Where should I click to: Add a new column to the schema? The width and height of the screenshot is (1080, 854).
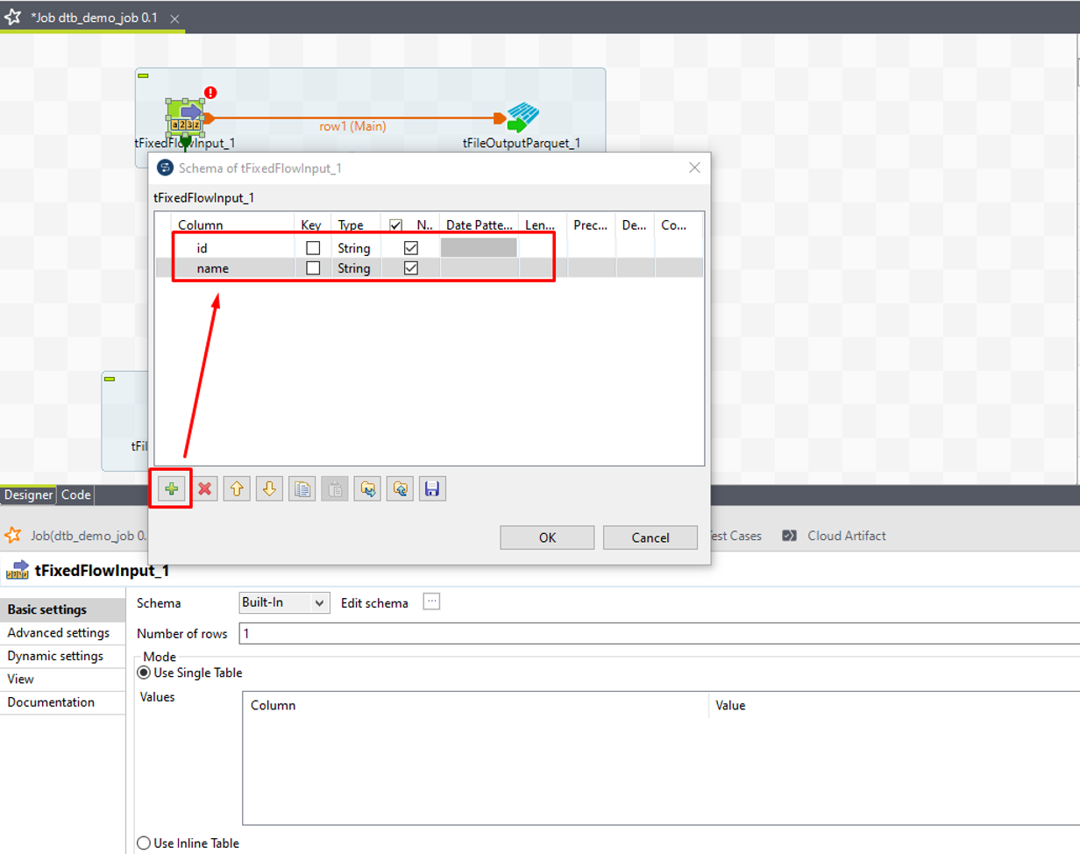pyautogui.click(x=171, y=489)
